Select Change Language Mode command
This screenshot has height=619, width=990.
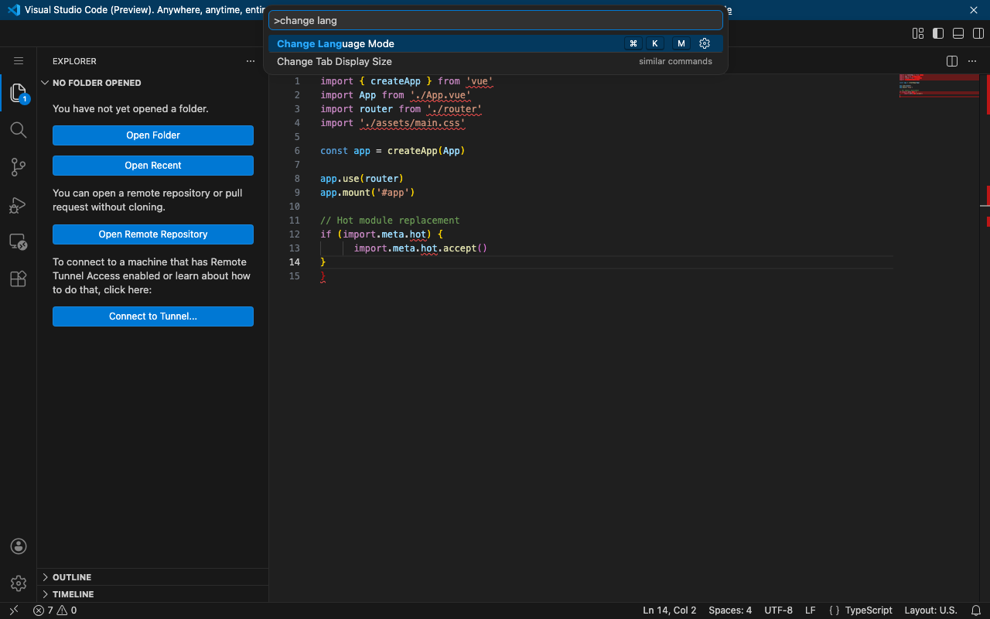click(496, 44)
